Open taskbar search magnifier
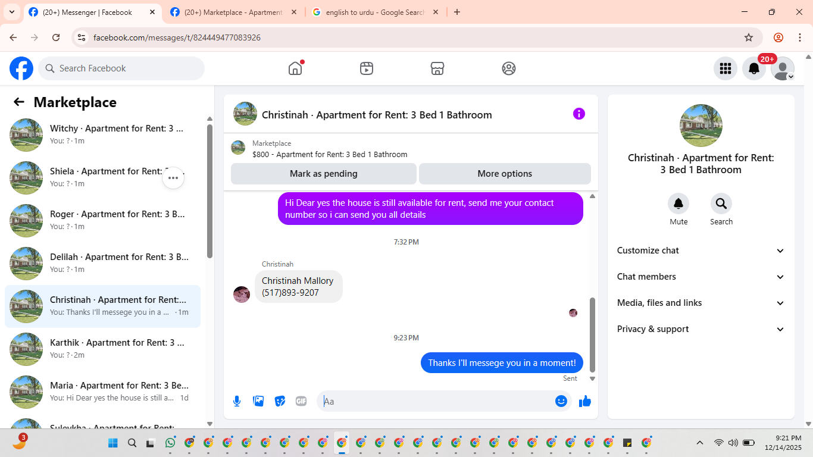Viewport: 813px width, 457px height. pyautogui.click(x=132, y=443)
